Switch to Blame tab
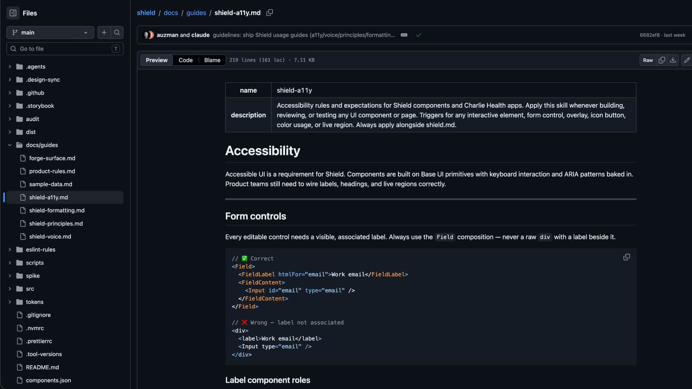The height and width of the screenshot is (389, 692). click(212, 60)
